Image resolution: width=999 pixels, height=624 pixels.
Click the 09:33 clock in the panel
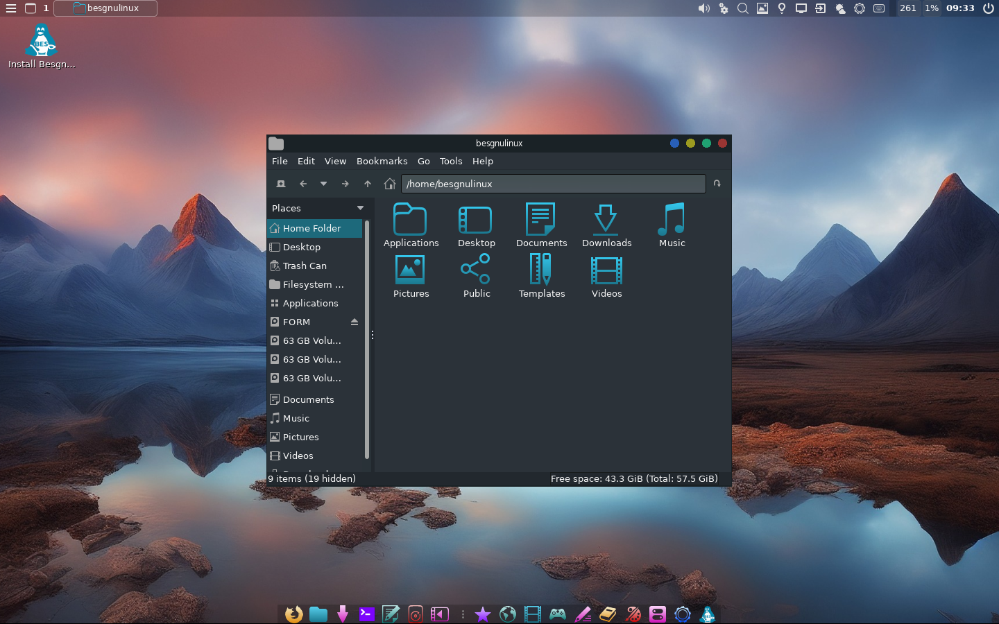pyautogui.click(x=960, y=8)
